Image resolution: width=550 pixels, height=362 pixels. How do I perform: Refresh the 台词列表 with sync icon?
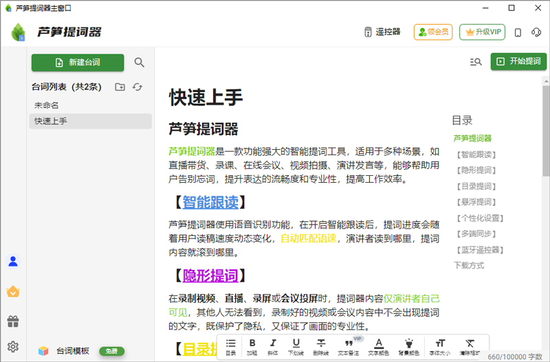137,87
